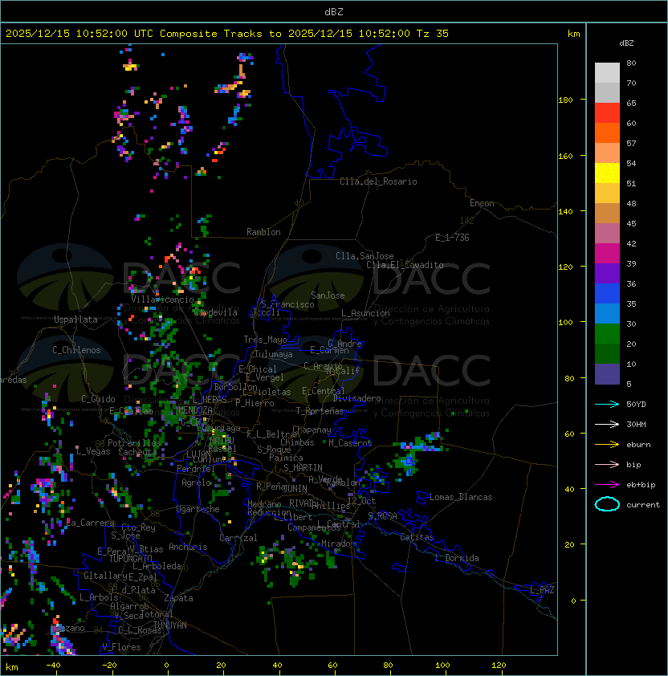The height and width of the screenshot is (676, 668).
Task: Click the Composite Tracks timestamp header text
Action: coord(227,34)
